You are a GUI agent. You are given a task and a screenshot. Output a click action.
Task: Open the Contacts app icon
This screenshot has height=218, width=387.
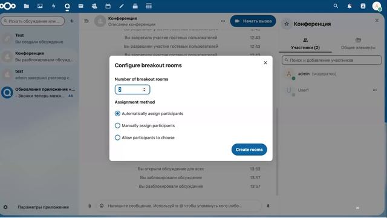pos(94,6)
